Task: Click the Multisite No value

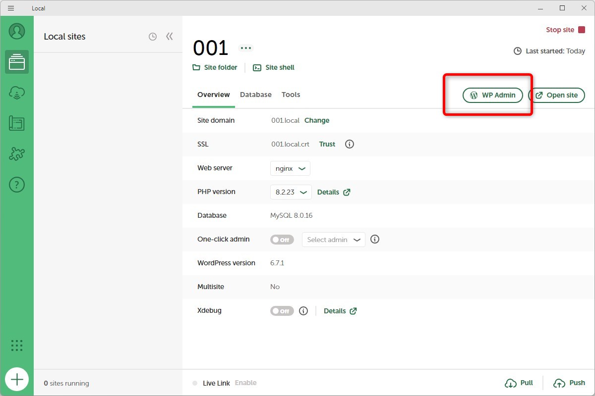Action: coord(275,287)
